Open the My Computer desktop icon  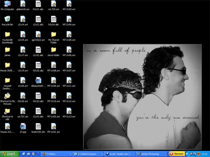click(7, 4)
